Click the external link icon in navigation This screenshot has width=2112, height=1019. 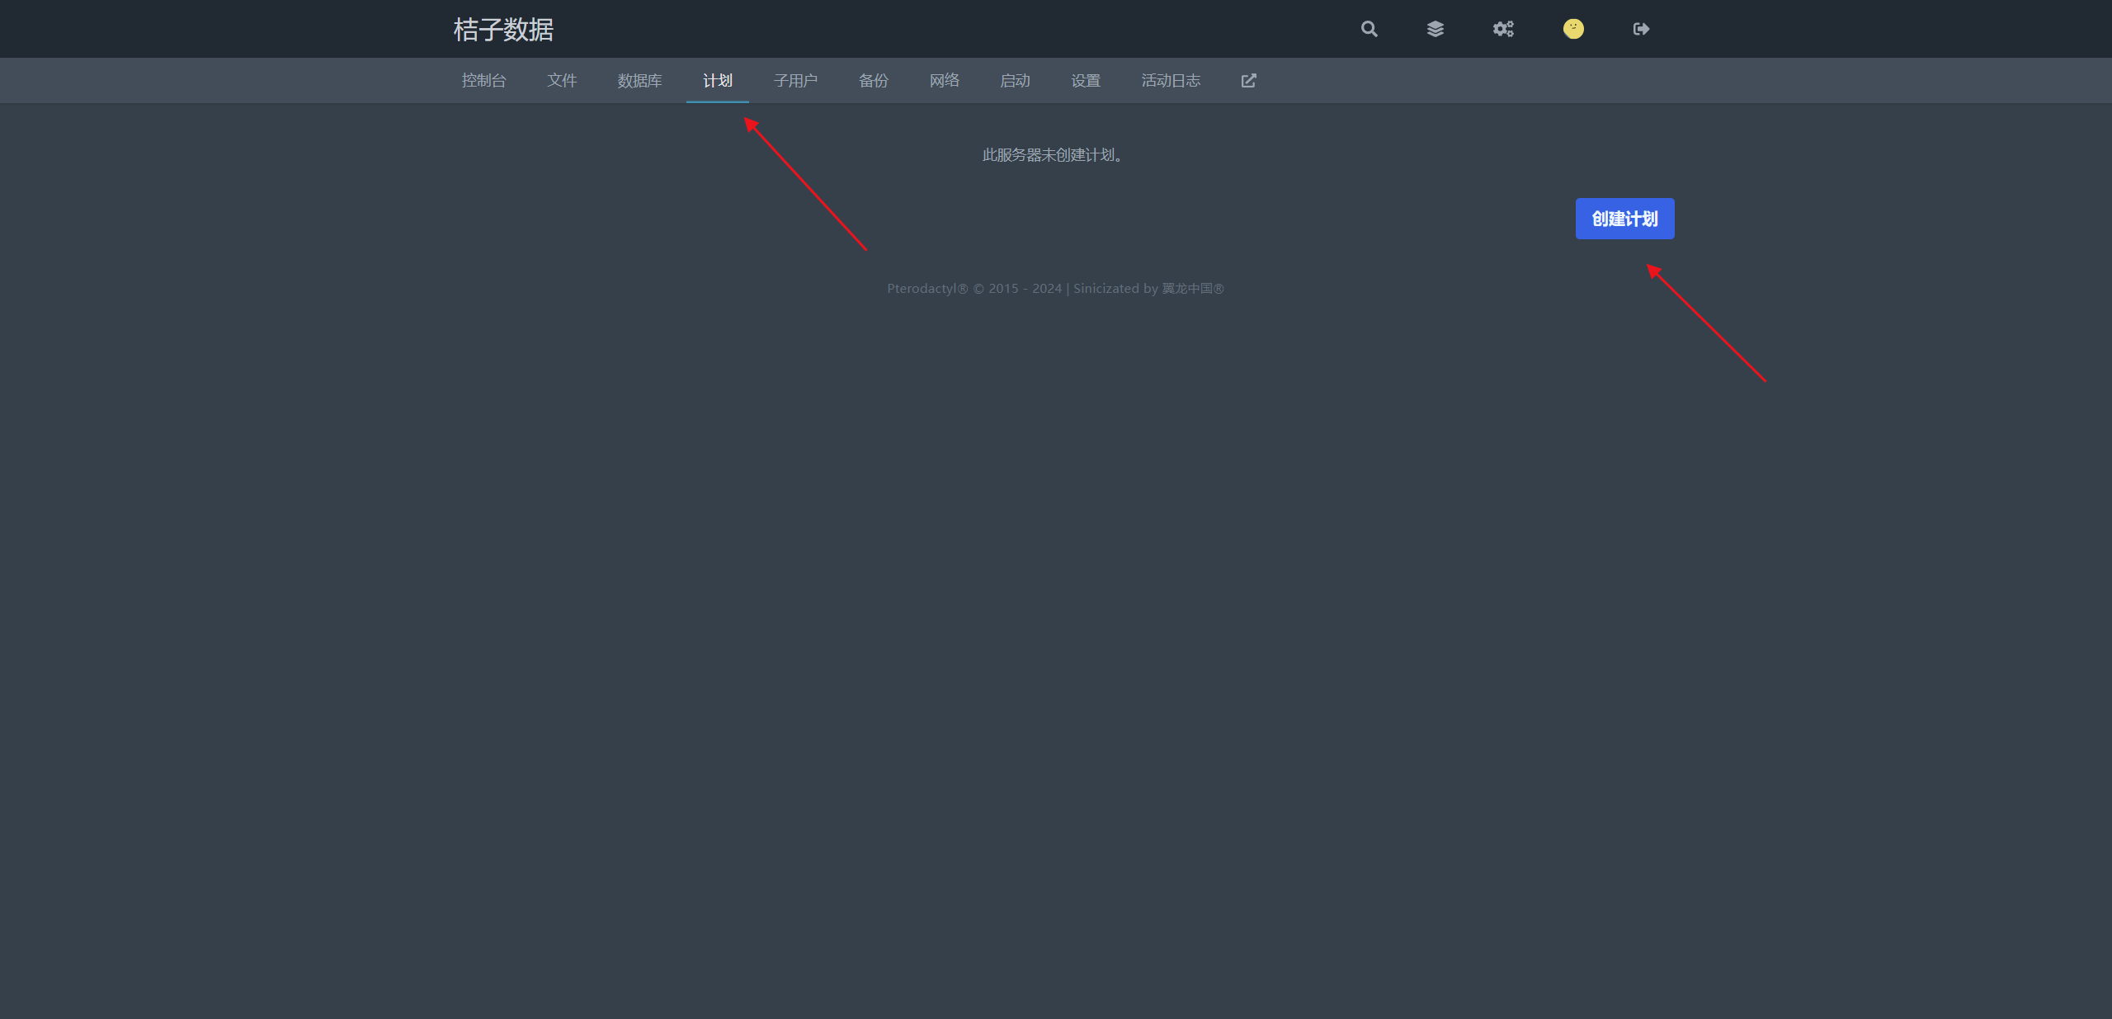point(1248,81)
